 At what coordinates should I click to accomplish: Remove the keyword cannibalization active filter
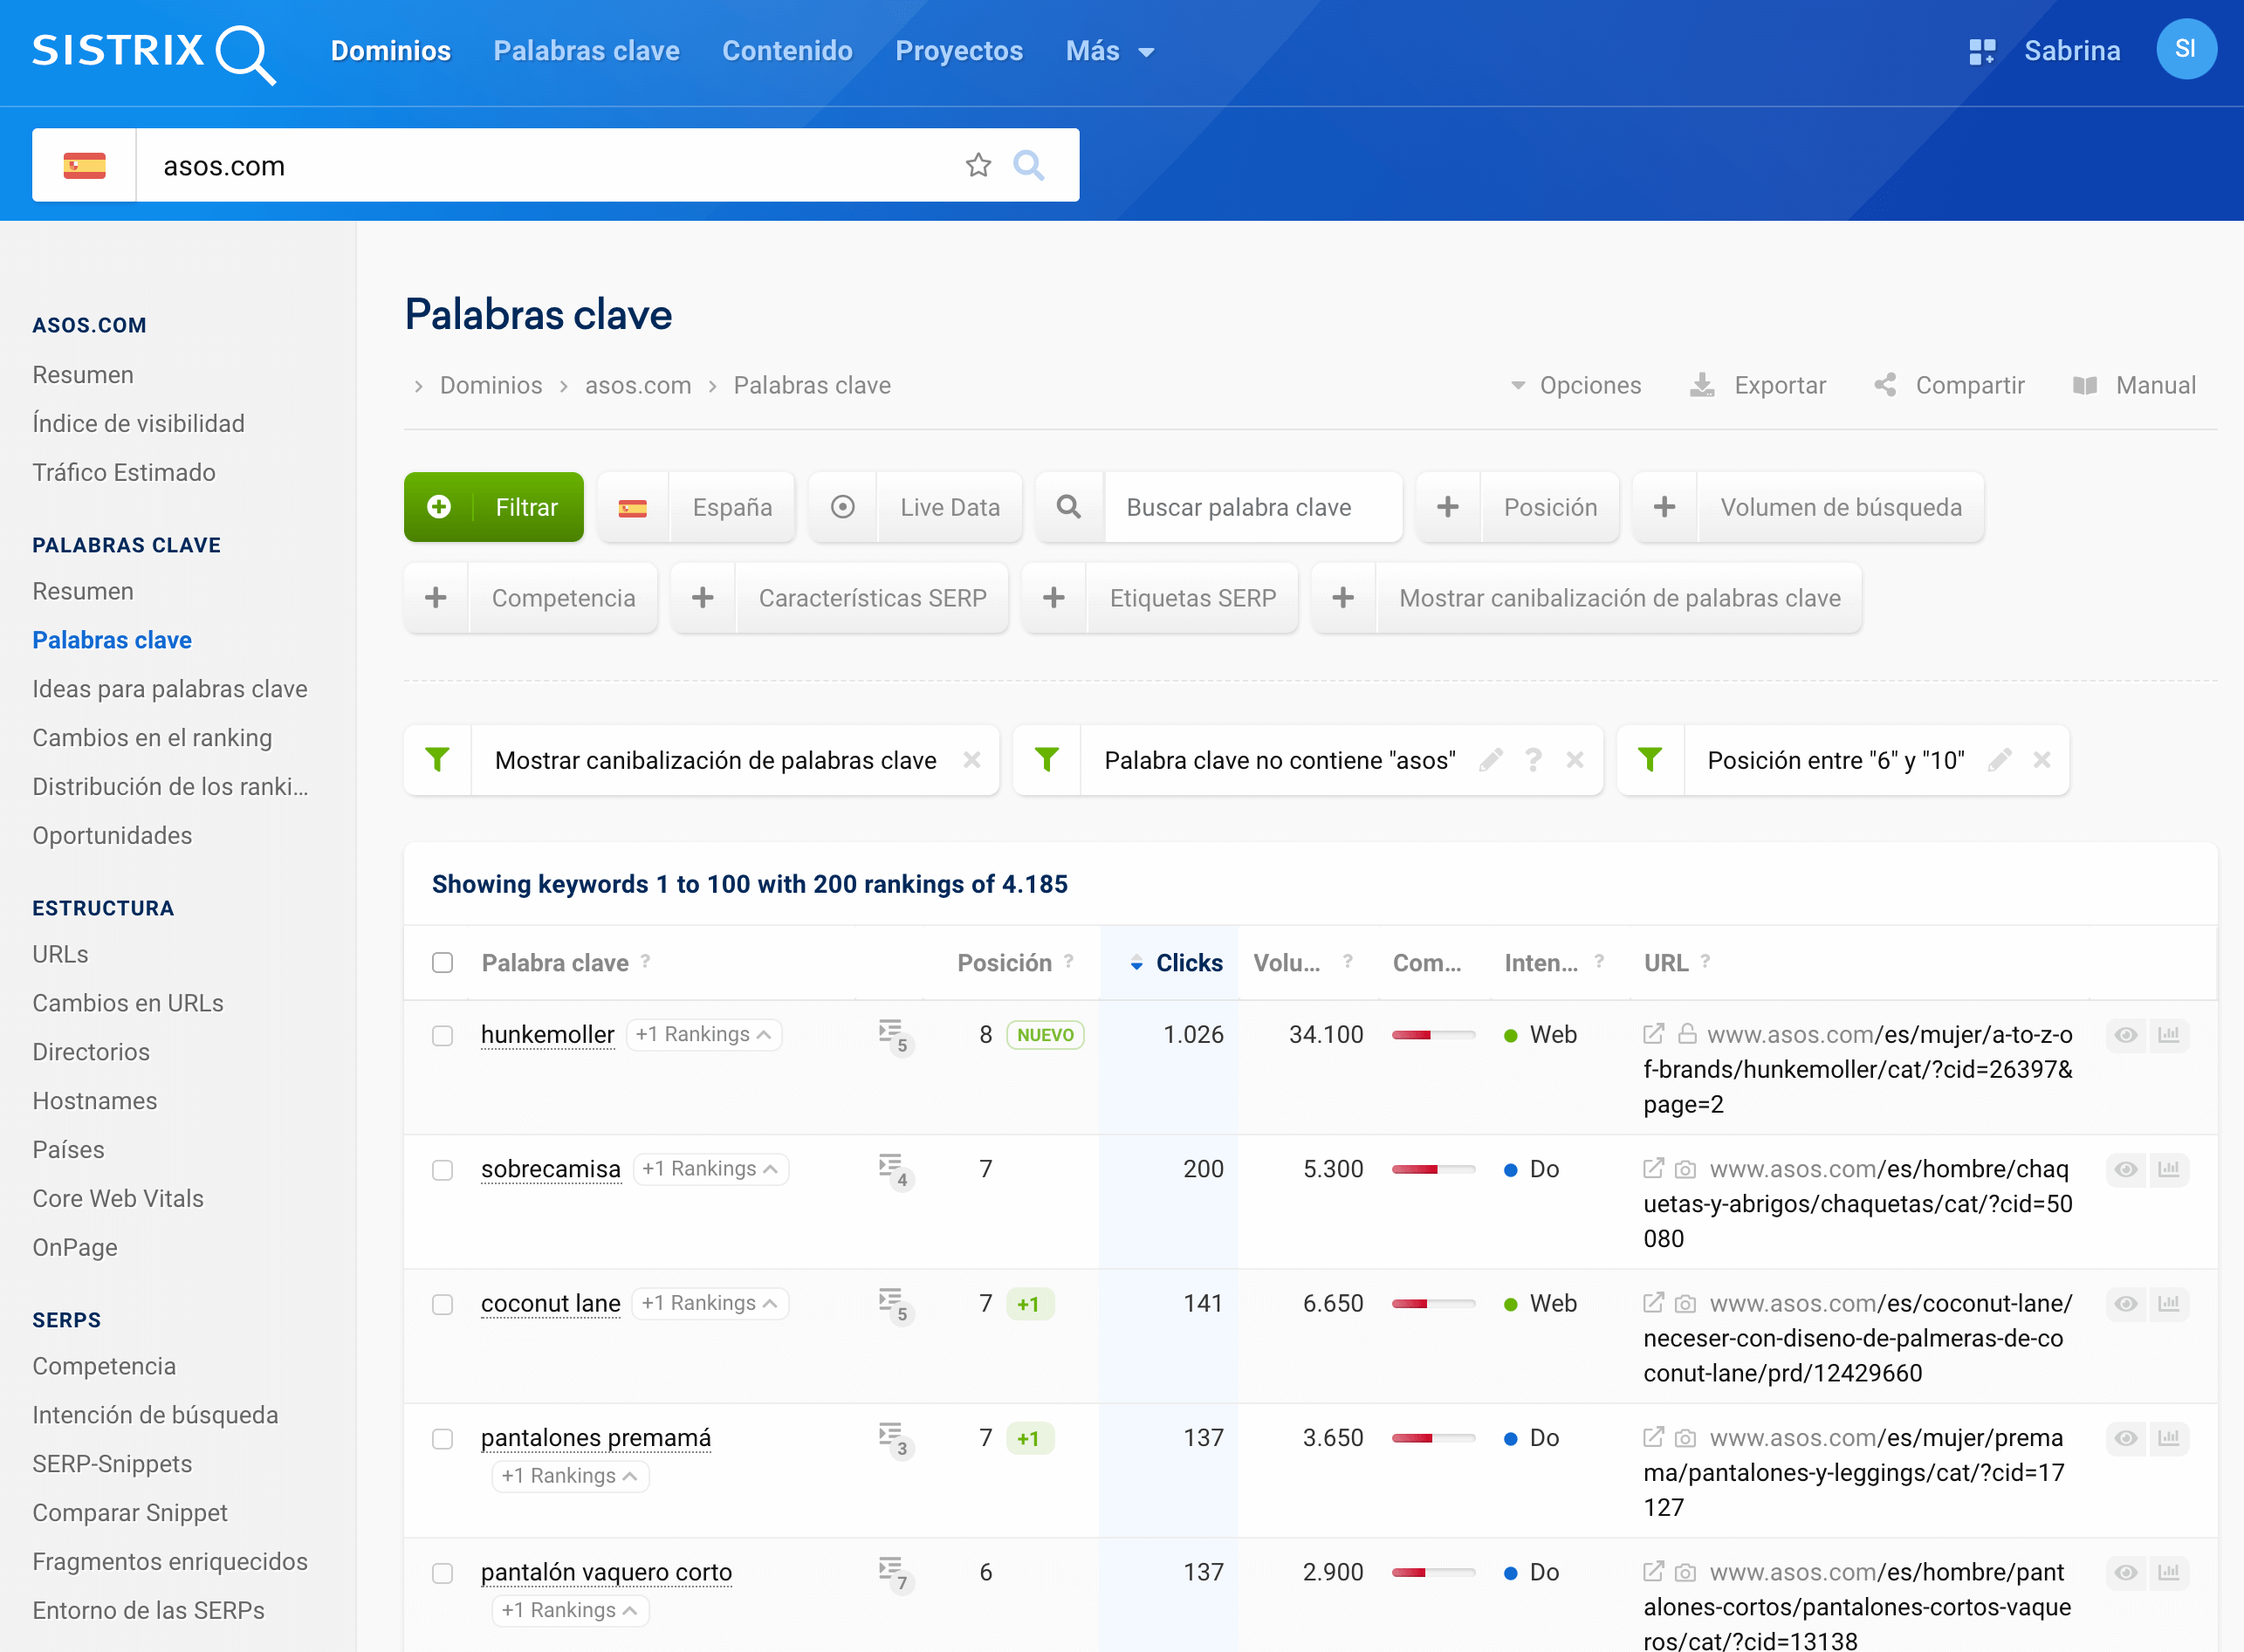coord(971,760)
